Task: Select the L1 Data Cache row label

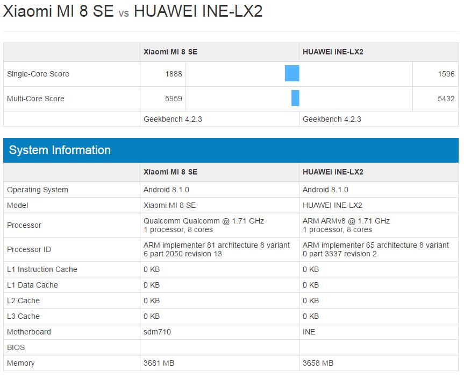Action: [33, 285]
